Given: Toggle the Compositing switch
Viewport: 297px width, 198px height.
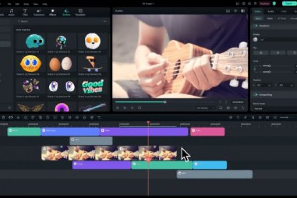Looking at the screenshot, I should (256, 95).
